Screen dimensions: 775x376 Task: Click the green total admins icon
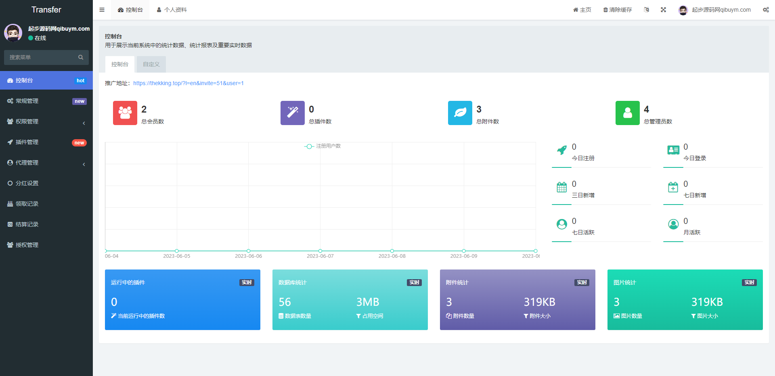point(628,113)
